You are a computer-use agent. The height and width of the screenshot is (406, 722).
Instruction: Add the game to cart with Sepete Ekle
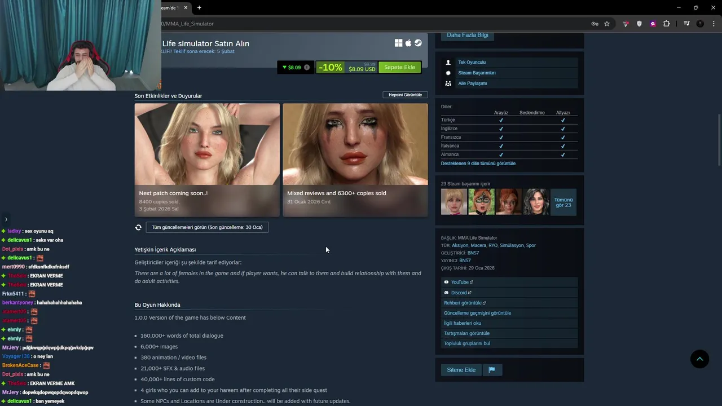[399, 67]
